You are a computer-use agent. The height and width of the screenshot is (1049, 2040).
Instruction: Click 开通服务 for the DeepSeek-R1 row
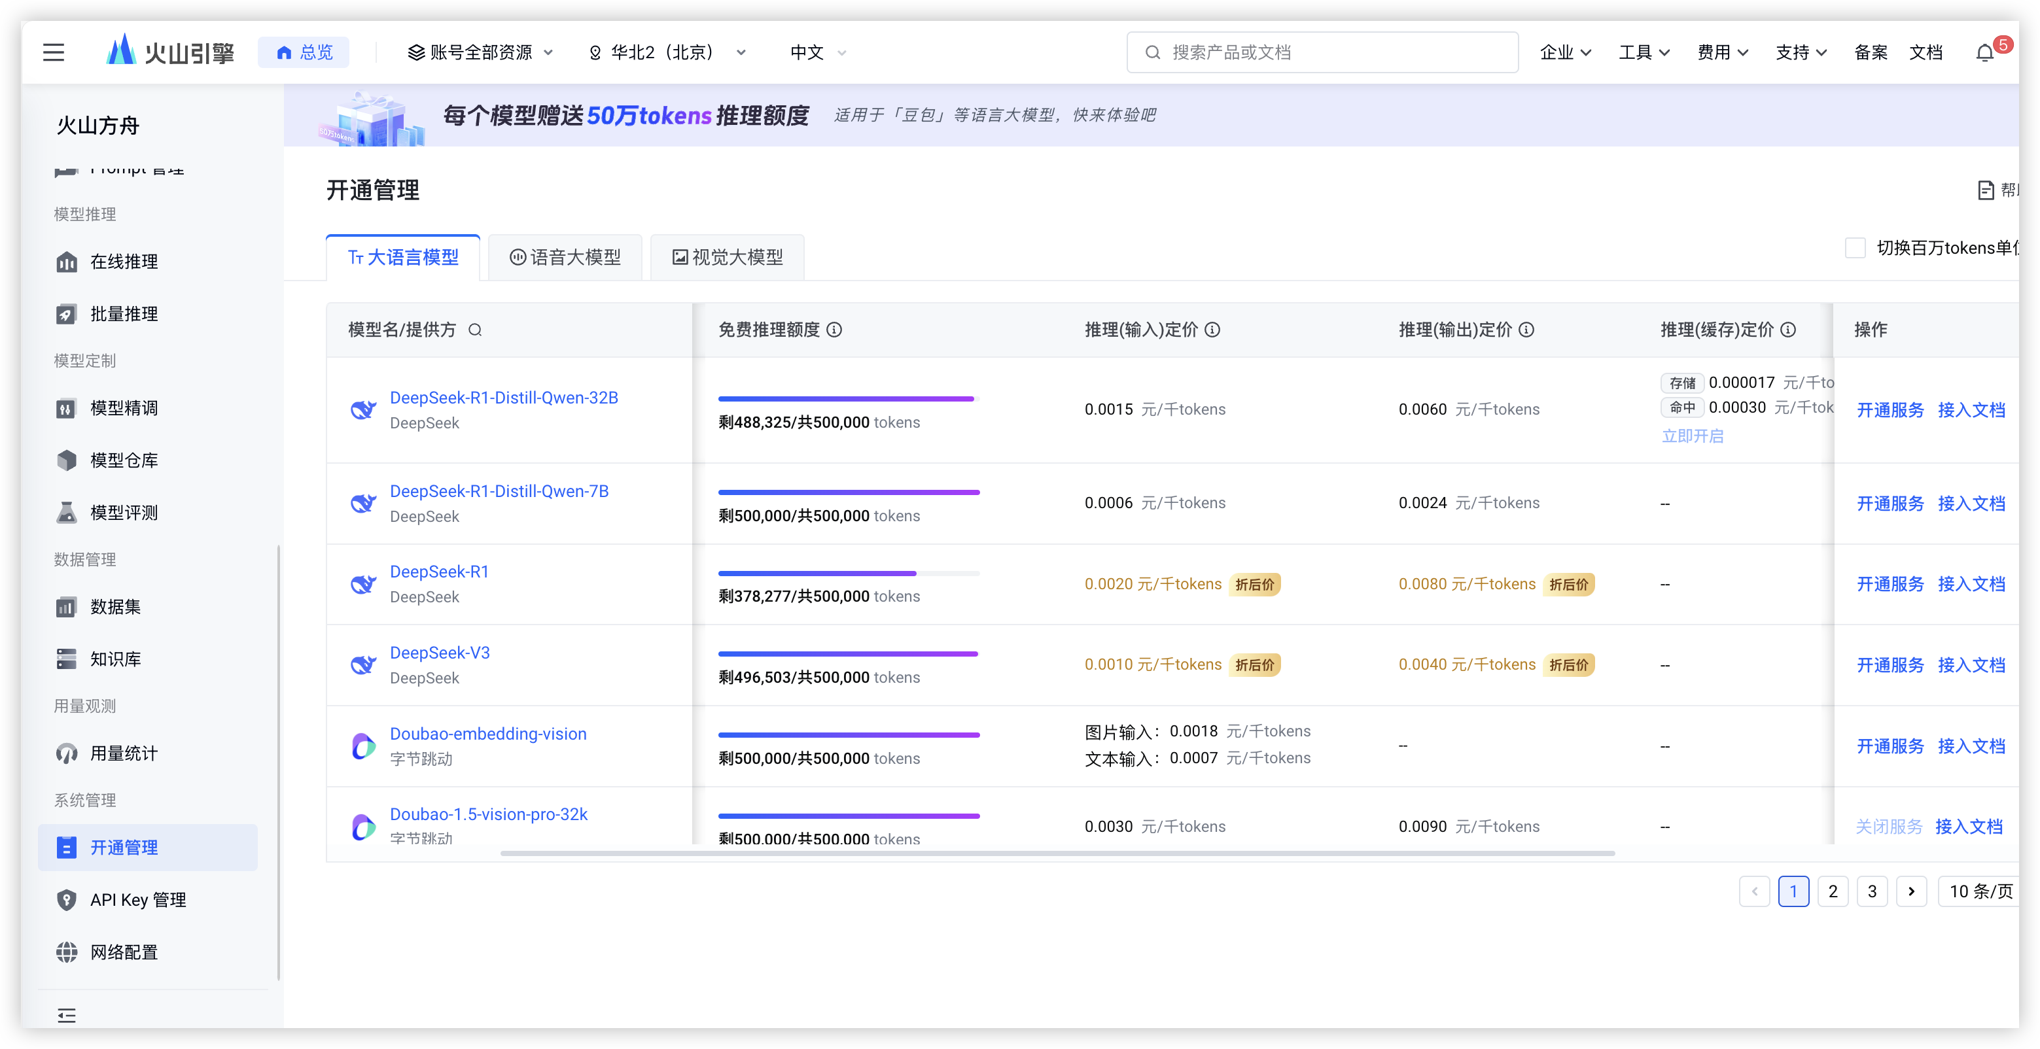pyautogui.click(x=1890, y=584)
